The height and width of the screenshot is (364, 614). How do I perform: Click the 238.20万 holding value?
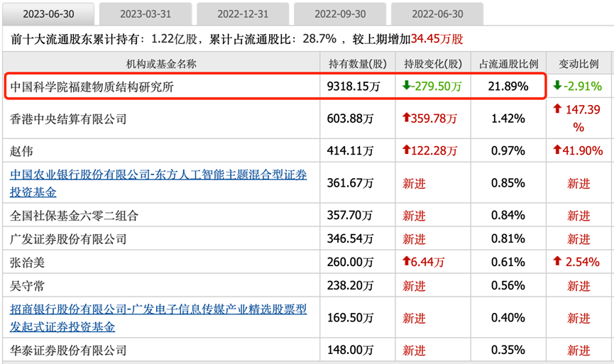point(350,285)
